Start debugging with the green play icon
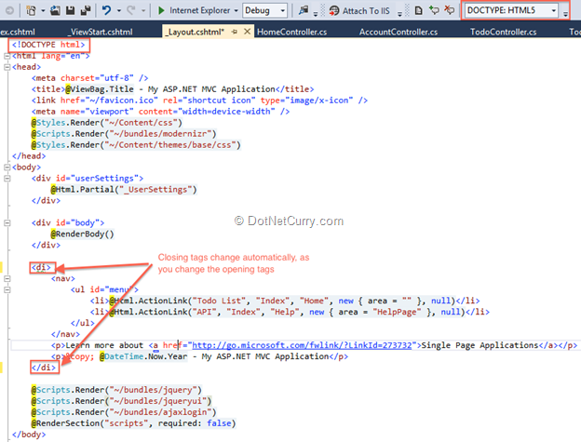581x442 pixels. point(161,10)
